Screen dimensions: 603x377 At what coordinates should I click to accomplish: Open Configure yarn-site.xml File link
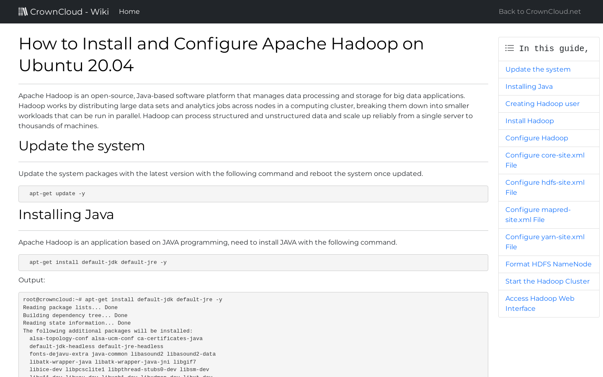pyautogui.click(x=544, y=242)
